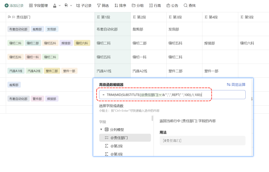Open the 查找 search tool
The height and width of the screenshot is (172, 269).
(x=190, y=6)
